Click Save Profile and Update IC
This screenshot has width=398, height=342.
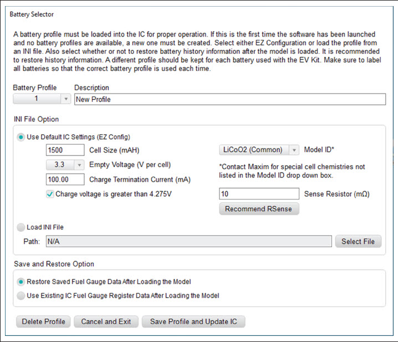coord(193,321)
